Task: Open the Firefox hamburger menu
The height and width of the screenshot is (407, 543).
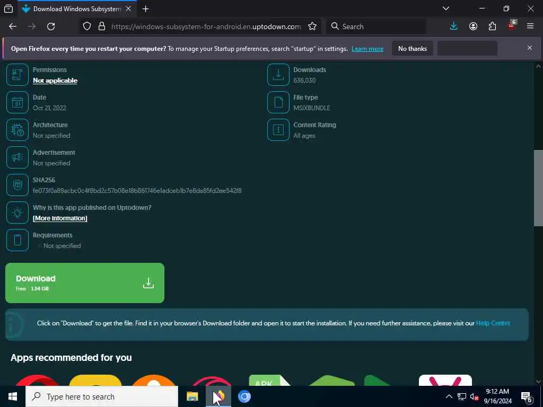Action: pyautogui.click(x=530, y=26)
